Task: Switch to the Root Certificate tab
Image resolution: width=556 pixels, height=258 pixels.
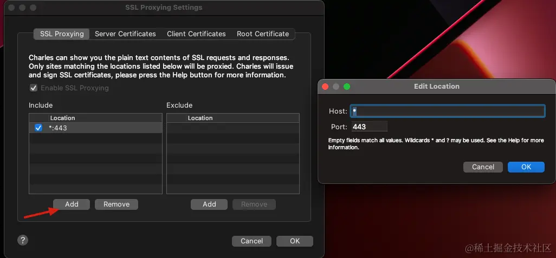Action: coord(263,34)
